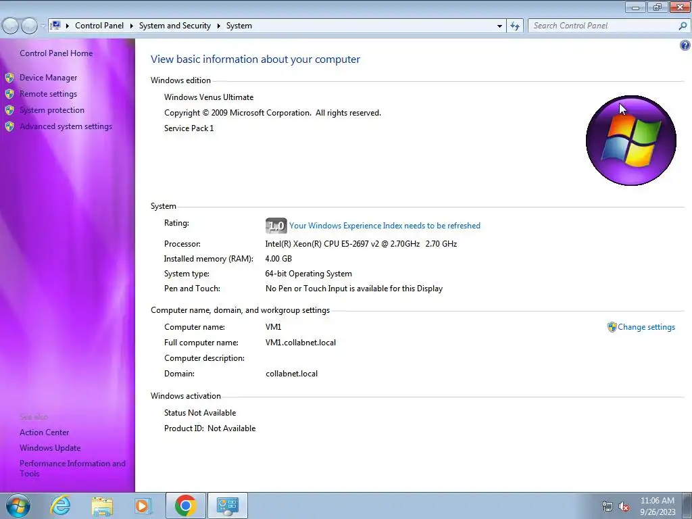Click the Back navigation button
Screen dimensions: 692x519
coord(10,26)
